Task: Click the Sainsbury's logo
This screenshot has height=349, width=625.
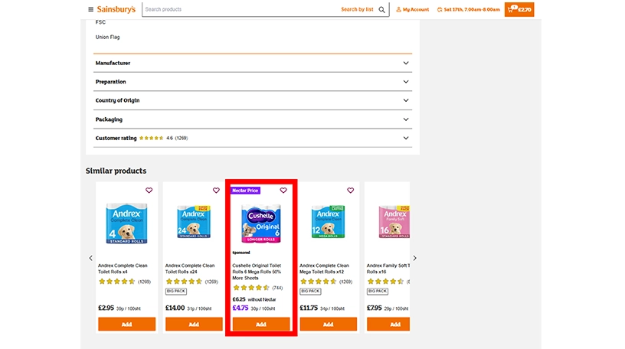Action: click(x=117, y=9)
